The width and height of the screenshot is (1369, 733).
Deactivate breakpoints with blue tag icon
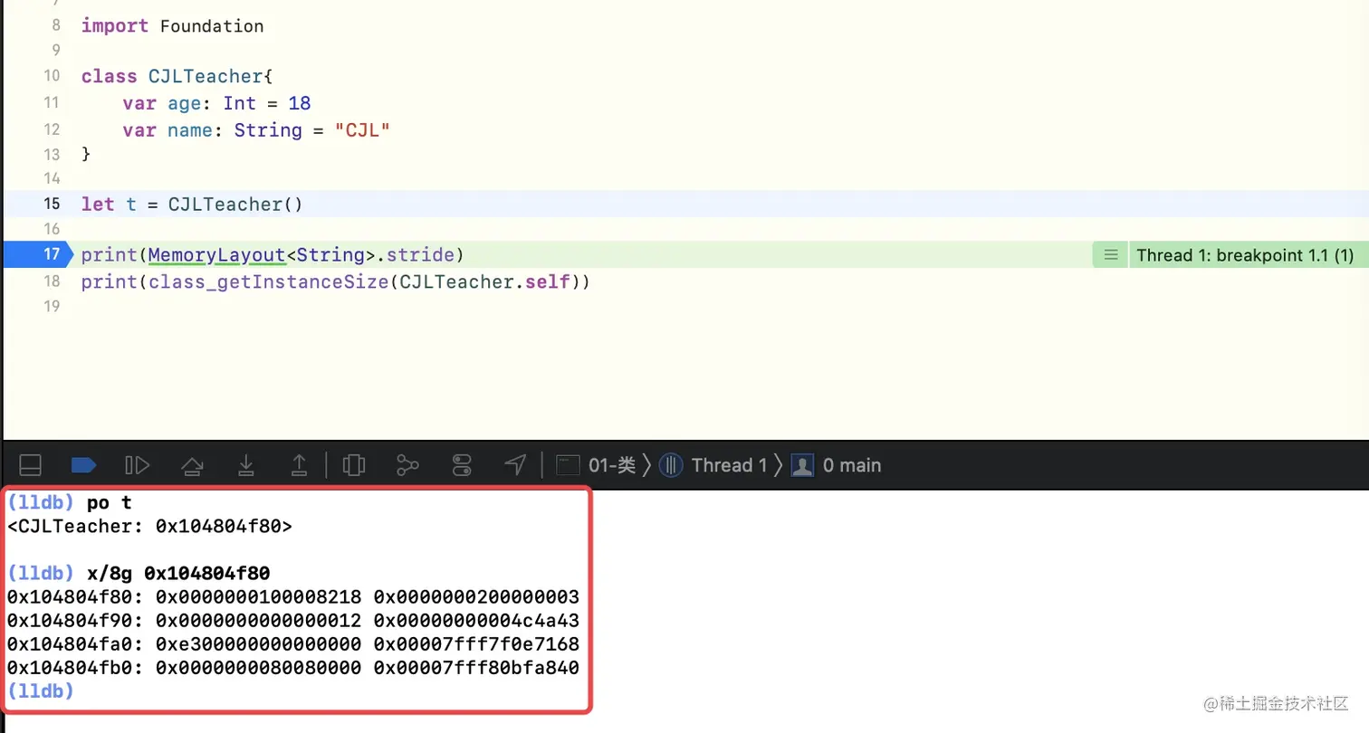tap(83, 465)
